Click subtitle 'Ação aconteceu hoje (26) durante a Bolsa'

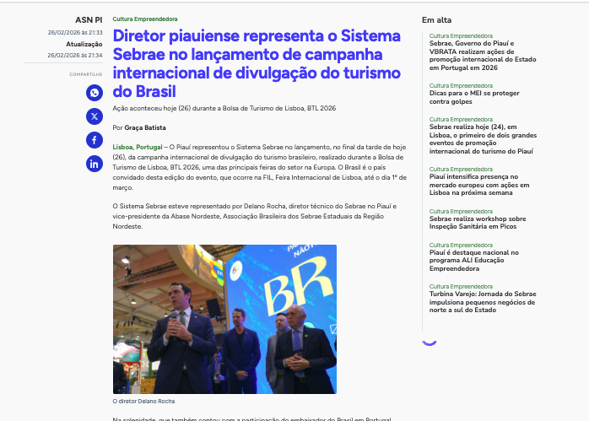click(224, 109)
